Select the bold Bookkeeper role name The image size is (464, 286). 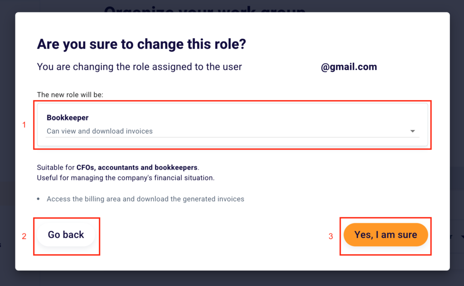coord(68,118)
